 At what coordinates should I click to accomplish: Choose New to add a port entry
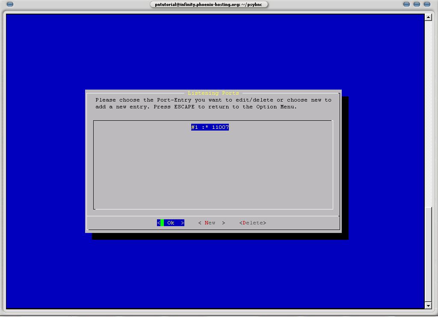click(211, 223)
